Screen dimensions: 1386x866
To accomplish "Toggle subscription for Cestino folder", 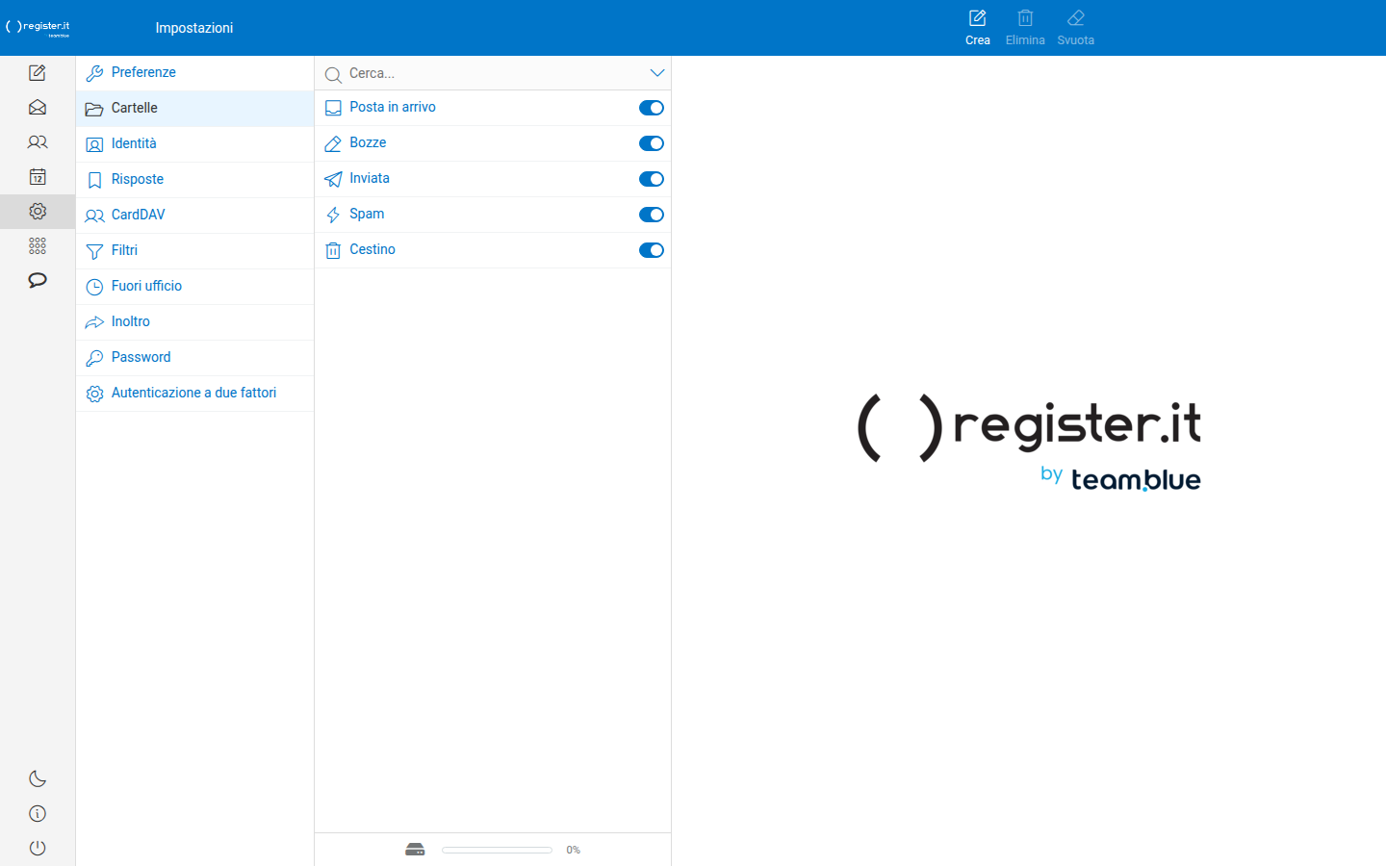I will click(x=652, y=250).
